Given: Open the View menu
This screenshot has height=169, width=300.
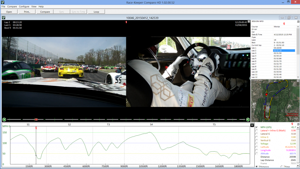Looking at the screenshot, I should tap(34, 6).
